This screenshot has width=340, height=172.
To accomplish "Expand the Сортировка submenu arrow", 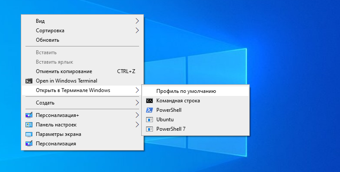I will (x=137, y=31).
